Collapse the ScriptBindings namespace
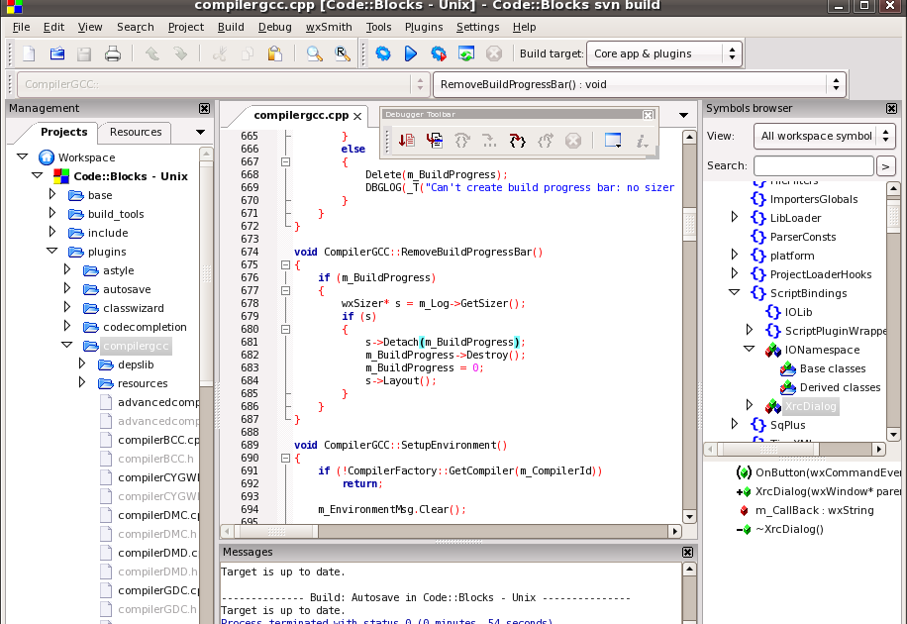 tap(734, 292)
